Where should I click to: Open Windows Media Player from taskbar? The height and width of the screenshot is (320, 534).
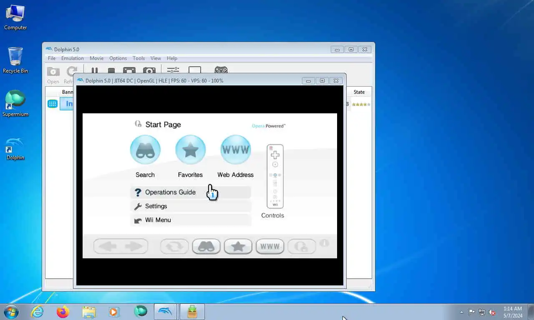coord(114,312)
